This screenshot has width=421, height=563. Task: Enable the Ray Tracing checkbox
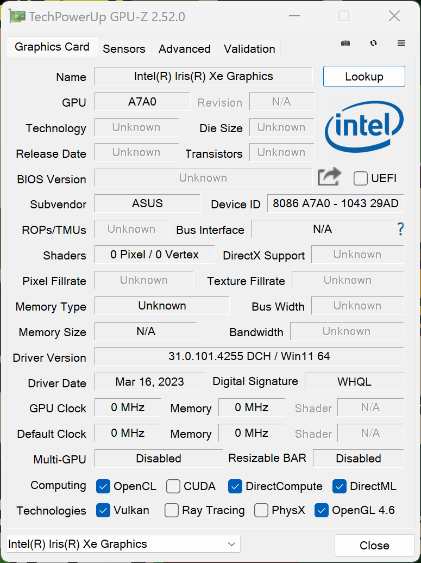(x=172, y=510)
